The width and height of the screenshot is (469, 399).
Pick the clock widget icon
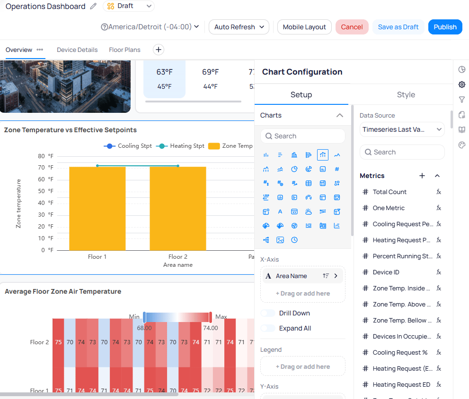click(x=294, y=240)
